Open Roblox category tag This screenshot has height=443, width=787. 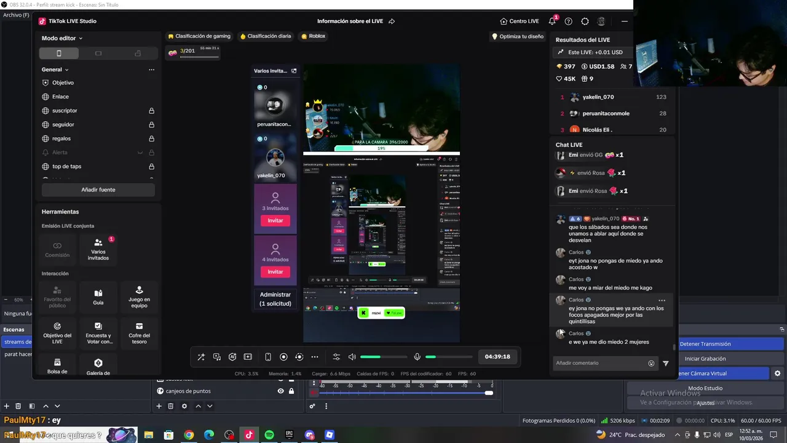click(x=313, y=36)
